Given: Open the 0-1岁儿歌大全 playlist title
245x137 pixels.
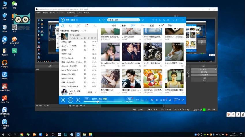Looking at the screenshot, I should coord(128,37).
